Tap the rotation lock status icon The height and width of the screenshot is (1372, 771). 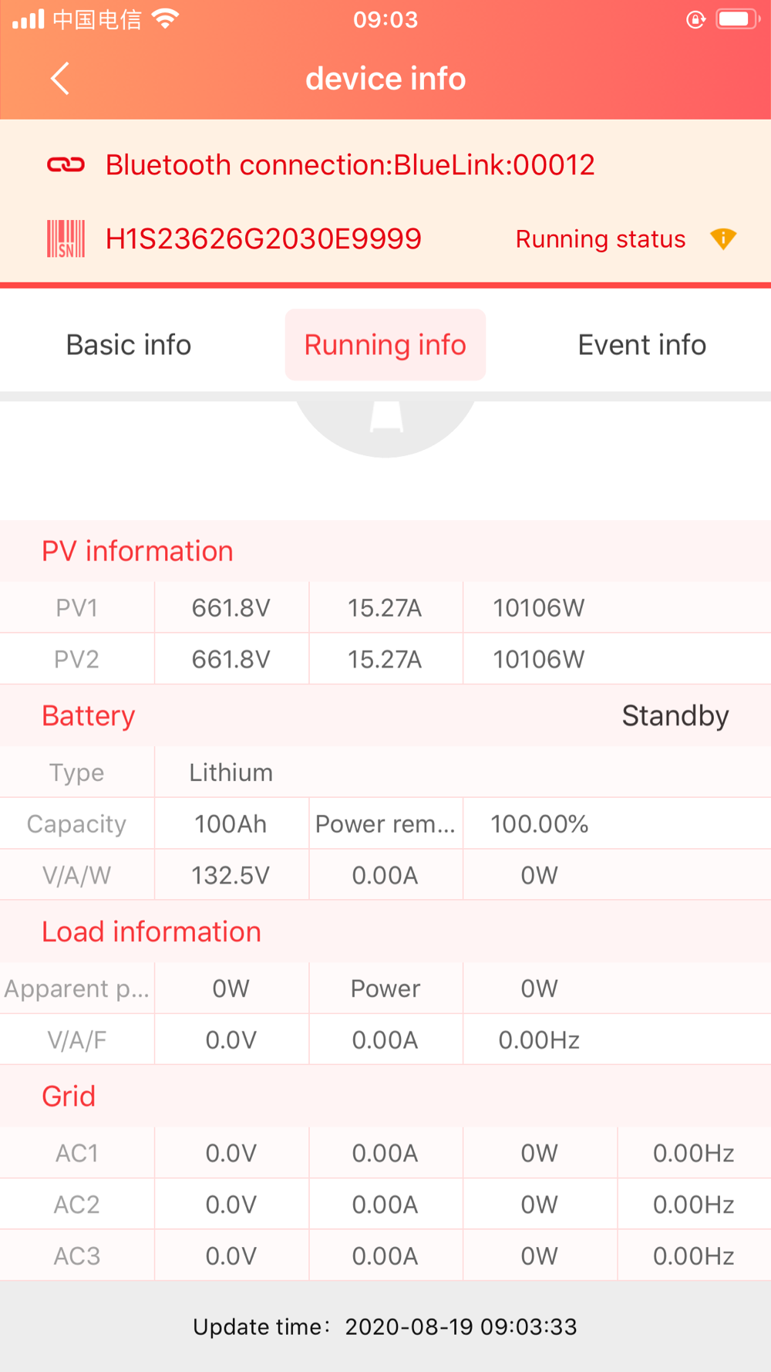tap(695, 19)
